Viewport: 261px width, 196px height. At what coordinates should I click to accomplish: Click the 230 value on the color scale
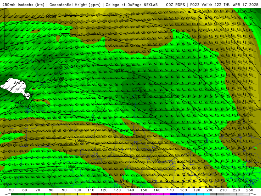[x=250, y=190]
